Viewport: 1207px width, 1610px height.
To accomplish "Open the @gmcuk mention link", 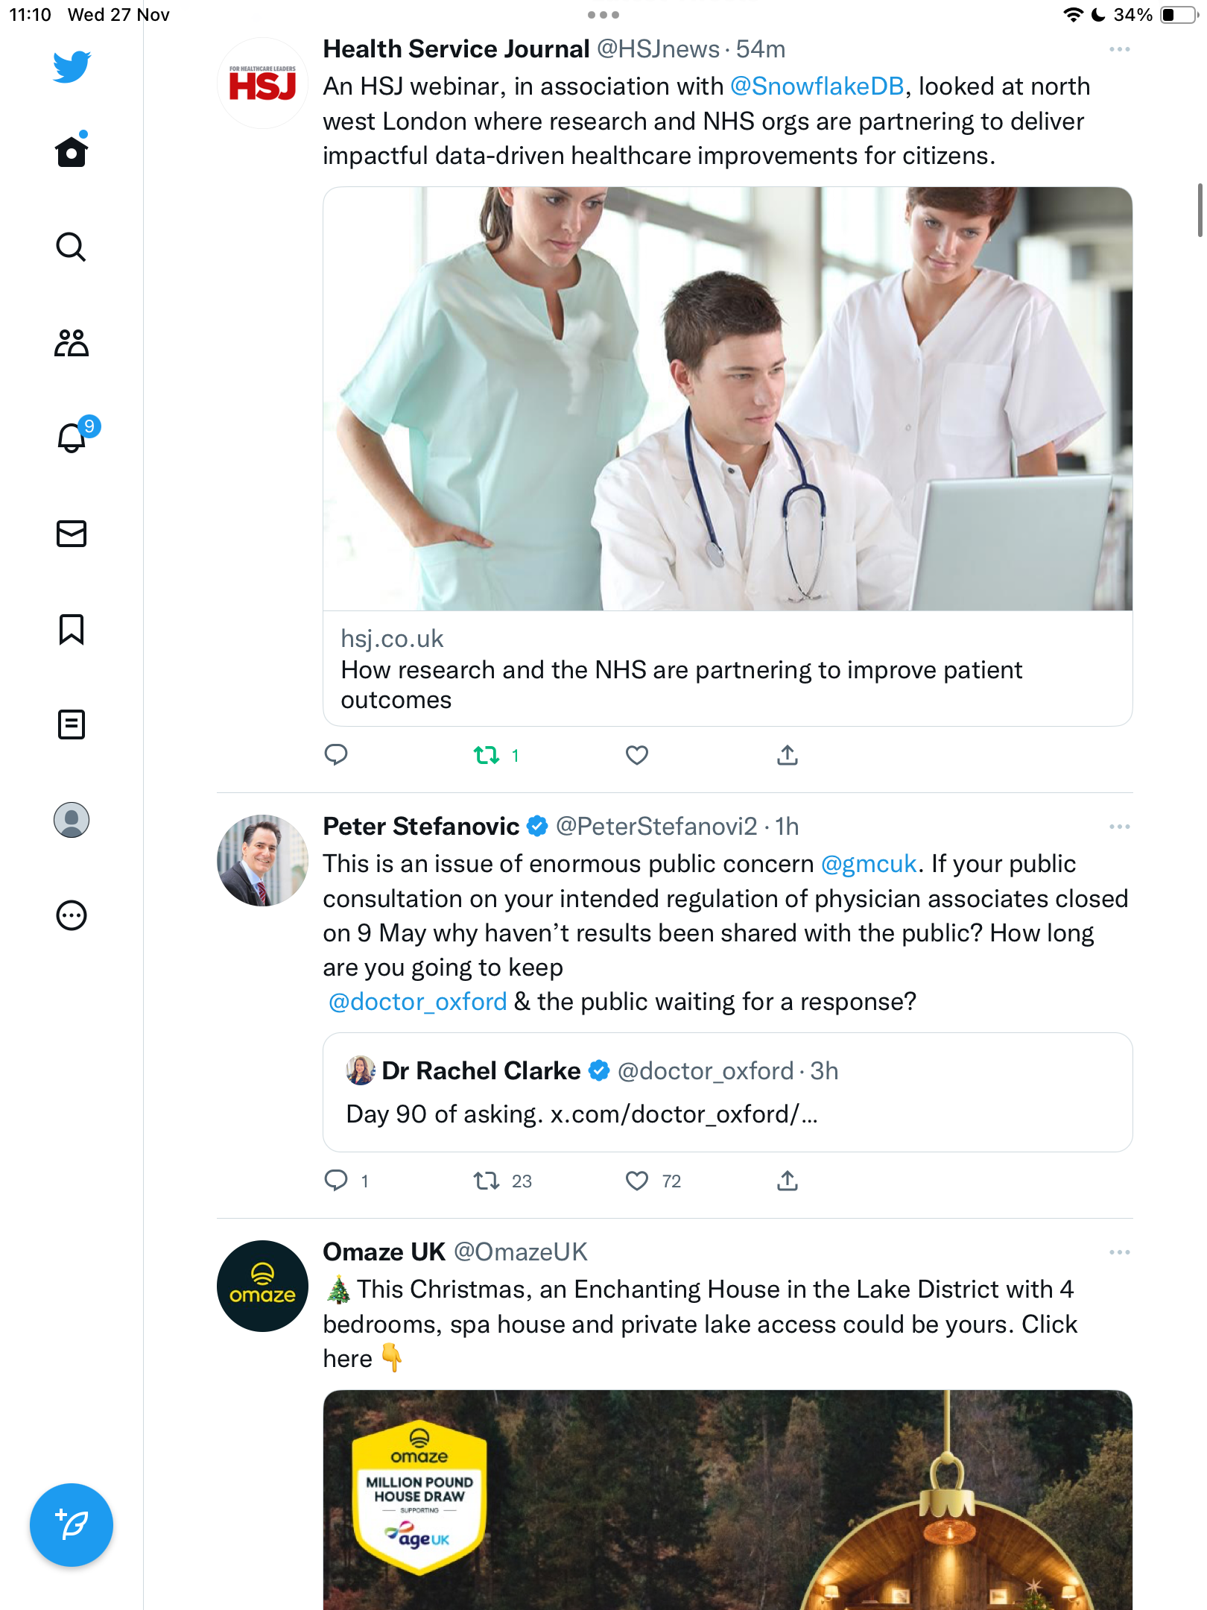I will click(x=868, y=864).
